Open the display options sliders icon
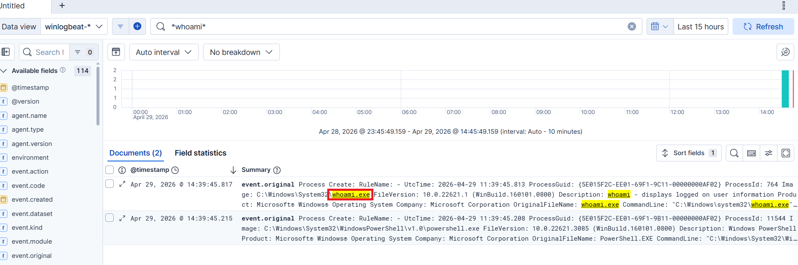Screen dimensions: 798x265 769,153
